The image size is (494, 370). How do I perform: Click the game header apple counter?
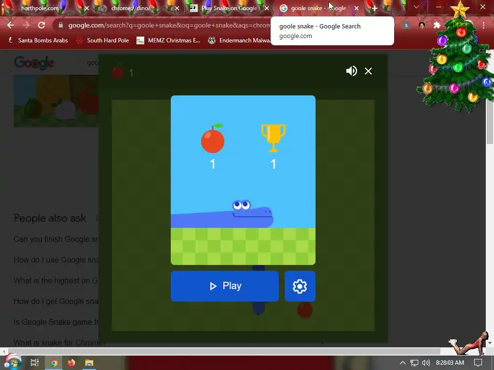[122, 72]
